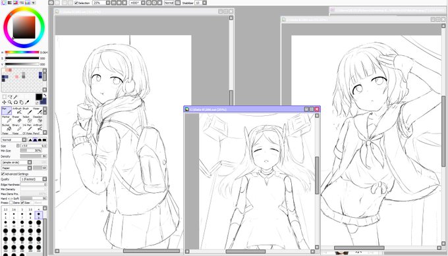
Task: Select the first AirBrush tool beside Pen
Action: coord(17,111)
